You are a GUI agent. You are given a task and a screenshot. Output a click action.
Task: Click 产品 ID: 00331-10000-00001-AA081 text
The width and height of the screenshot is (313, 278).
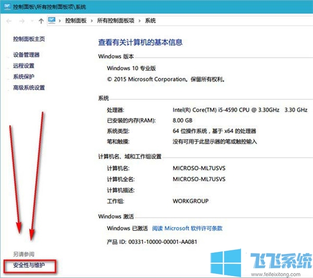click(152, 242)
